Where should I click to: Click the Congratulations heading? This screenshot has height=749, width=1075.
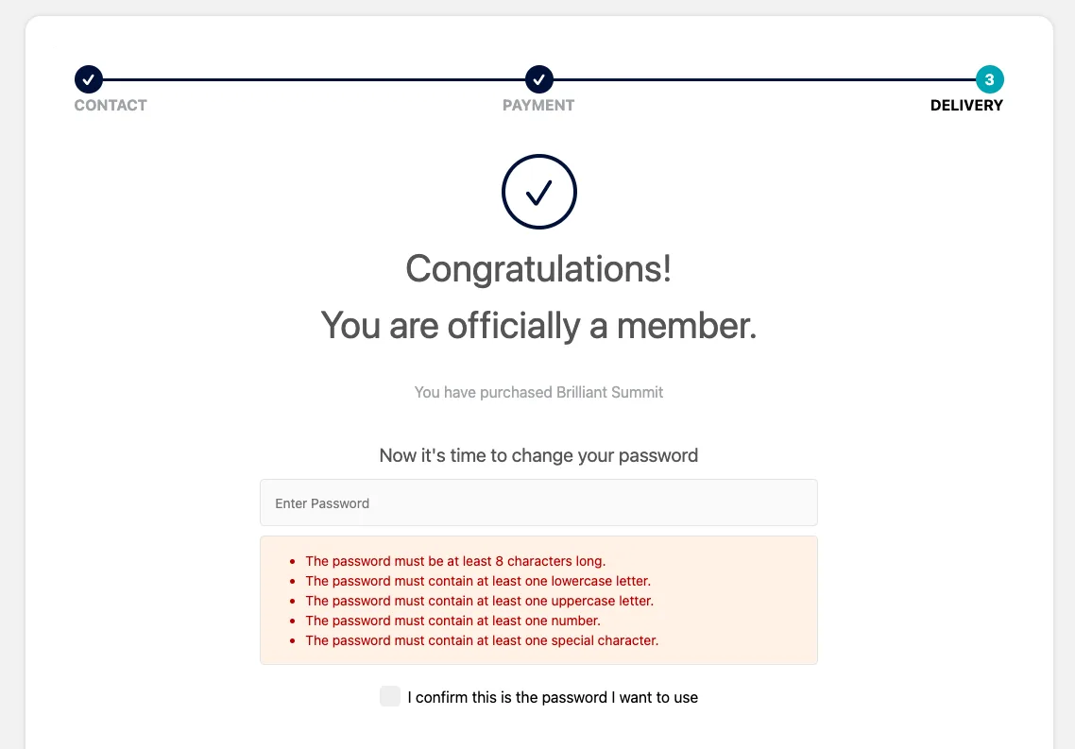[x=538, y=269]
